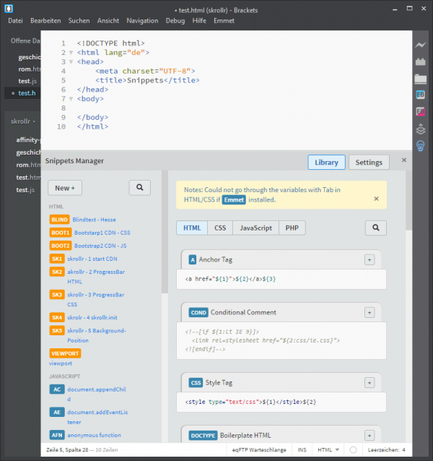433x461 pixels.
Task: Click the Brackets app logo icon
Action: [x=9, y=9]
